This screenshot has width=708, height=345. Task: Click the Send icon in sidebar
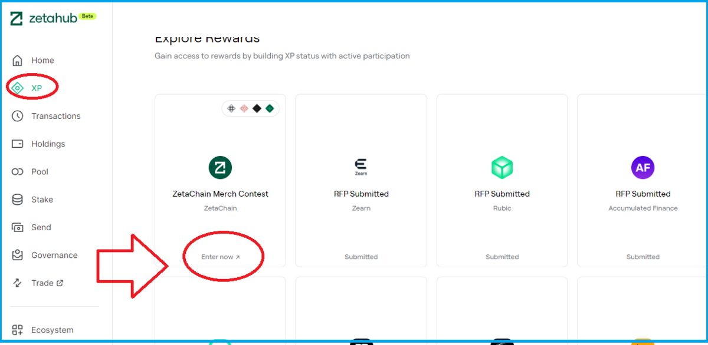(18, 227)
